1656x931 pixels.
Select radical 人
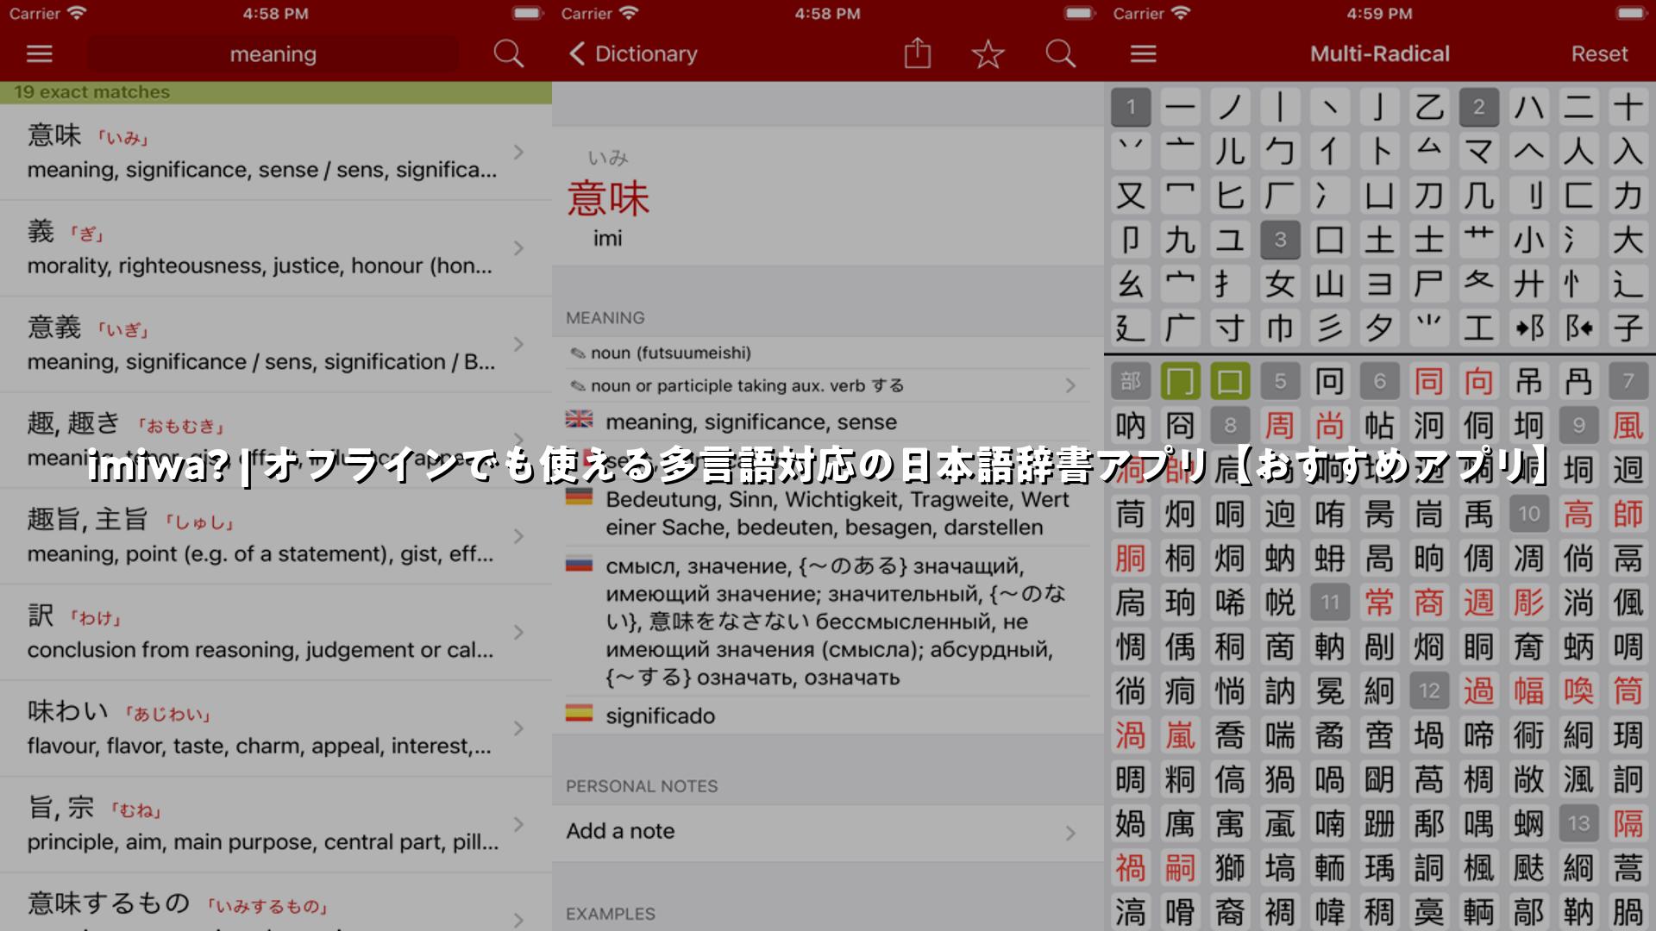[1578, 151]
